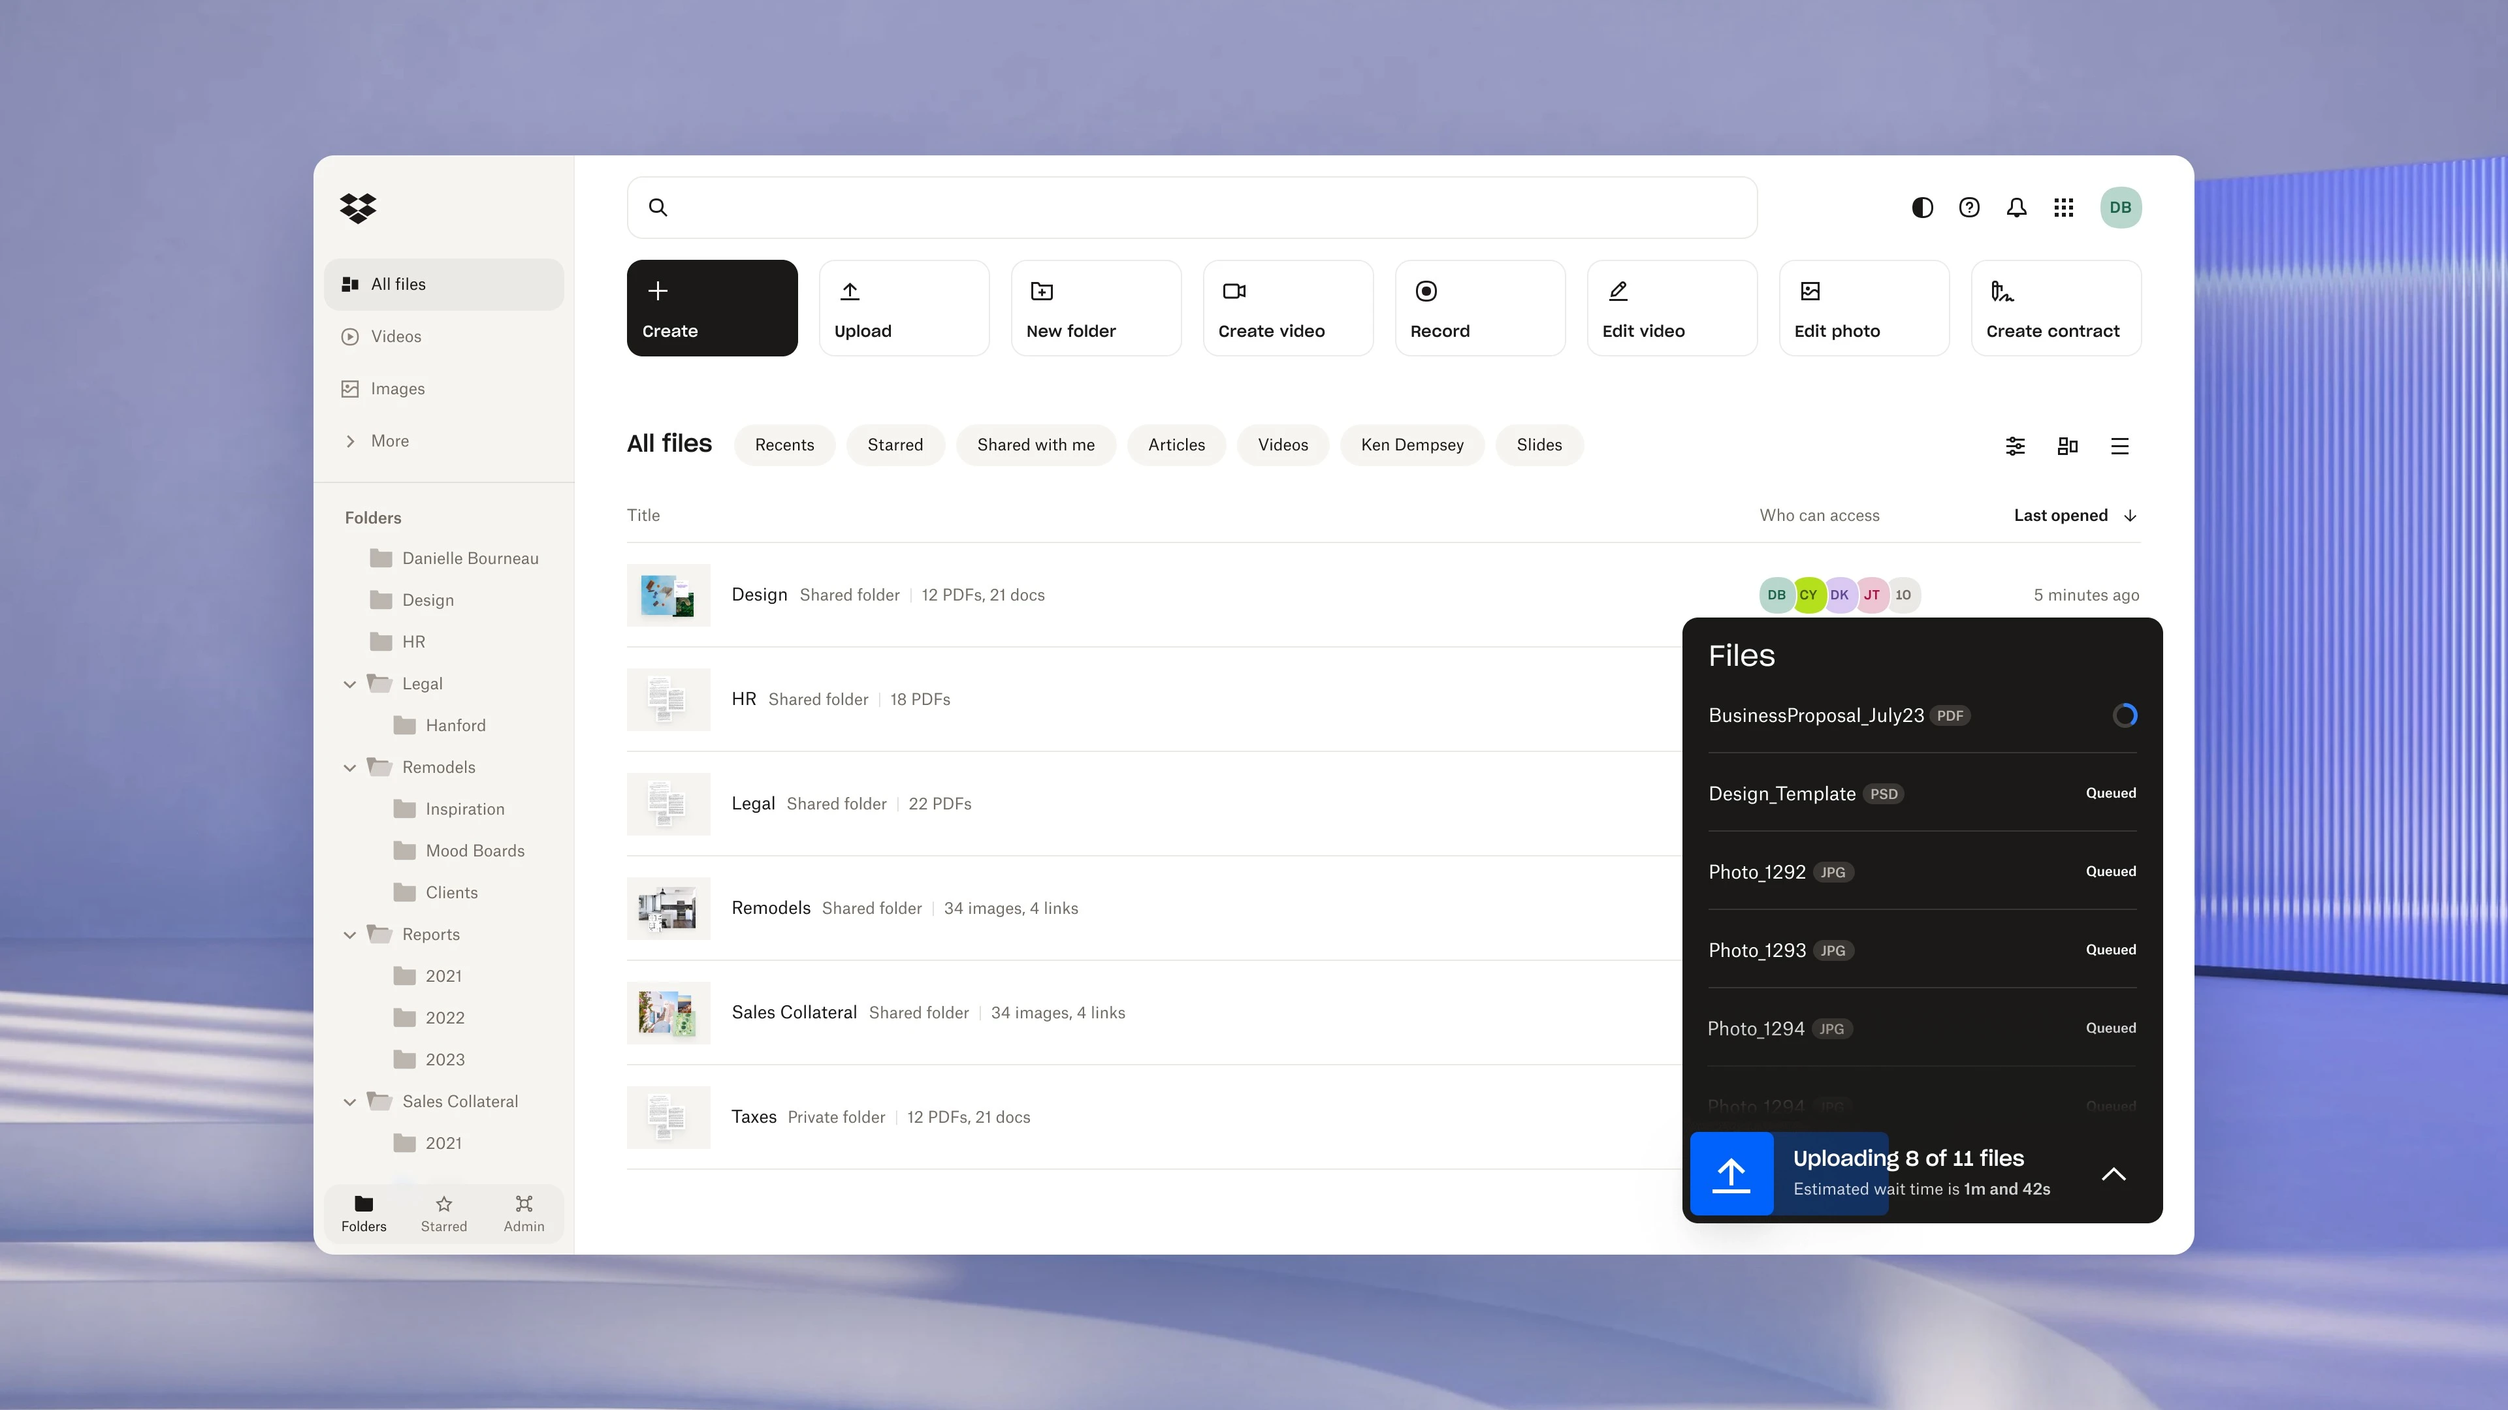Select the Shared with me filter
Image resolution: width=2508 pixels, height=1410 pixels.
[x=1035, y=445]
